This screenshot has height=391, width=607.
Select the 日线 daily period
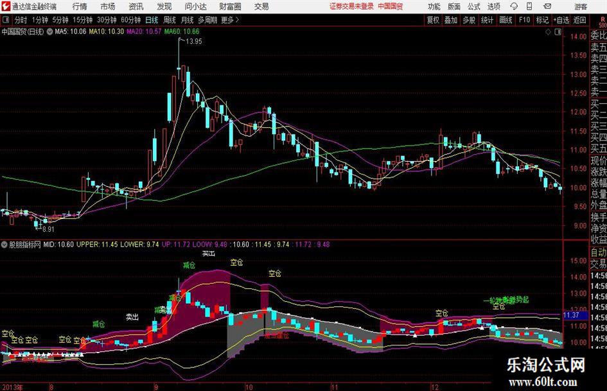(152, 20)
